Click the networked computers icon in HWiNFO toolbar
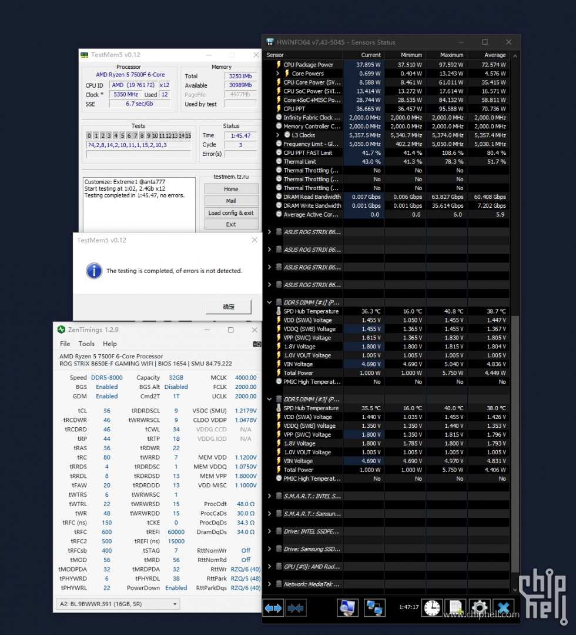576x635 pixels. pos(374,608)
